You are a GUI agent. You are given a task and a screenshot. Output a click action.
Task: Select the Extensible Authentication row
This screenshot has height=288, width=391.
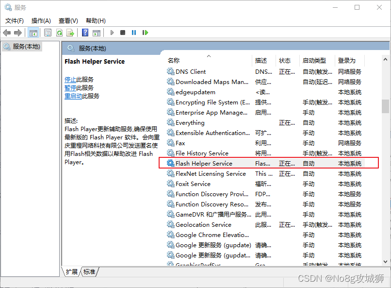tap(265, 133)
